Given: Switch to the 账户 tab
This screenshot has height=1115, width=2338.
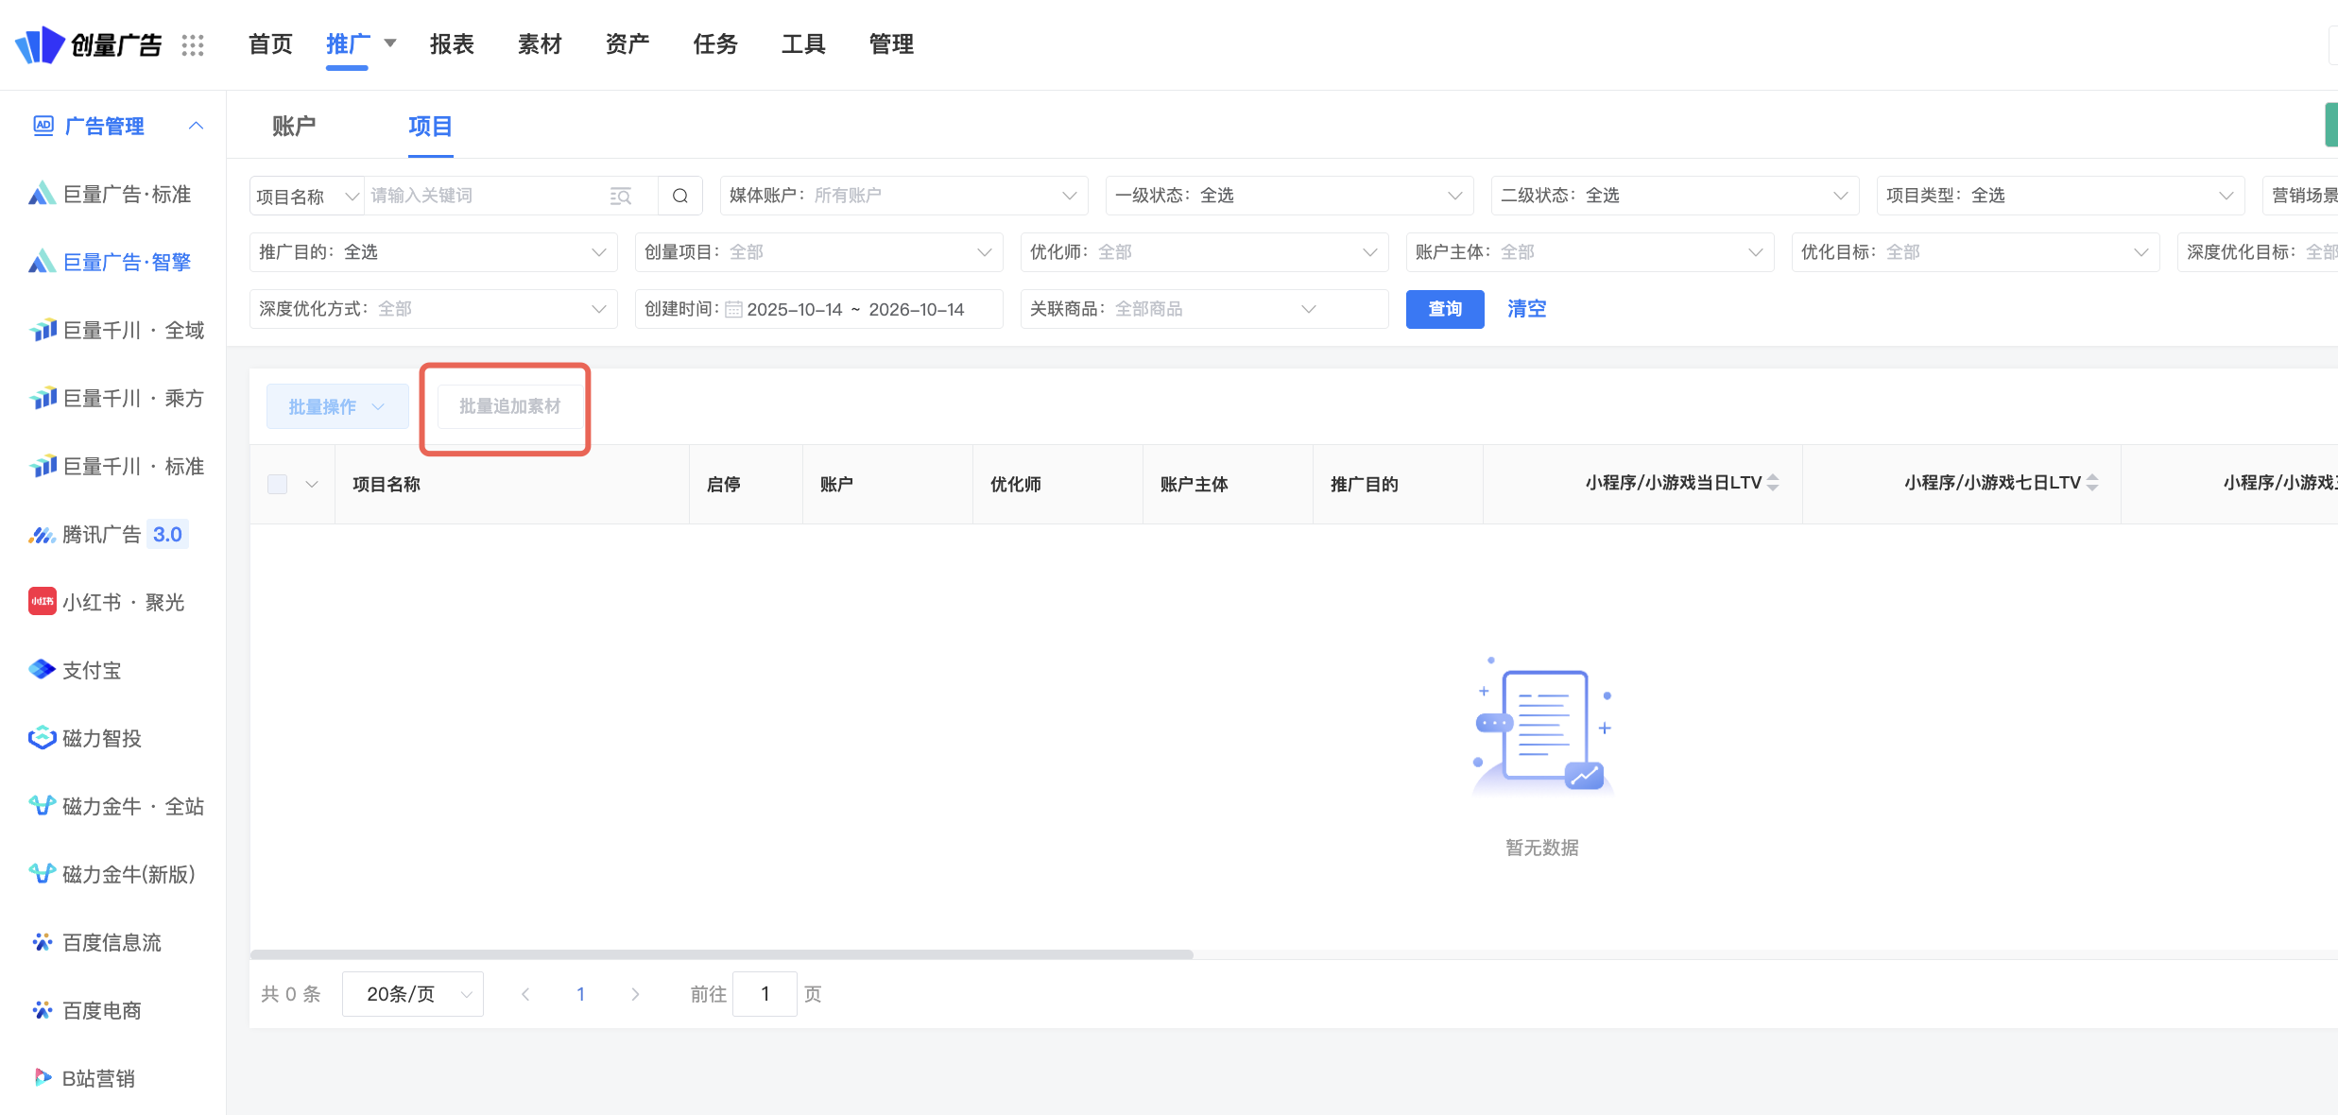Looking at the screenshot, I should [294, 126].
